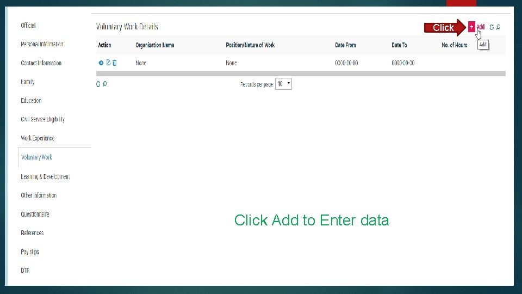Click the 0000-00-00 Date To cell
The image size is (522, 294).
403,63
